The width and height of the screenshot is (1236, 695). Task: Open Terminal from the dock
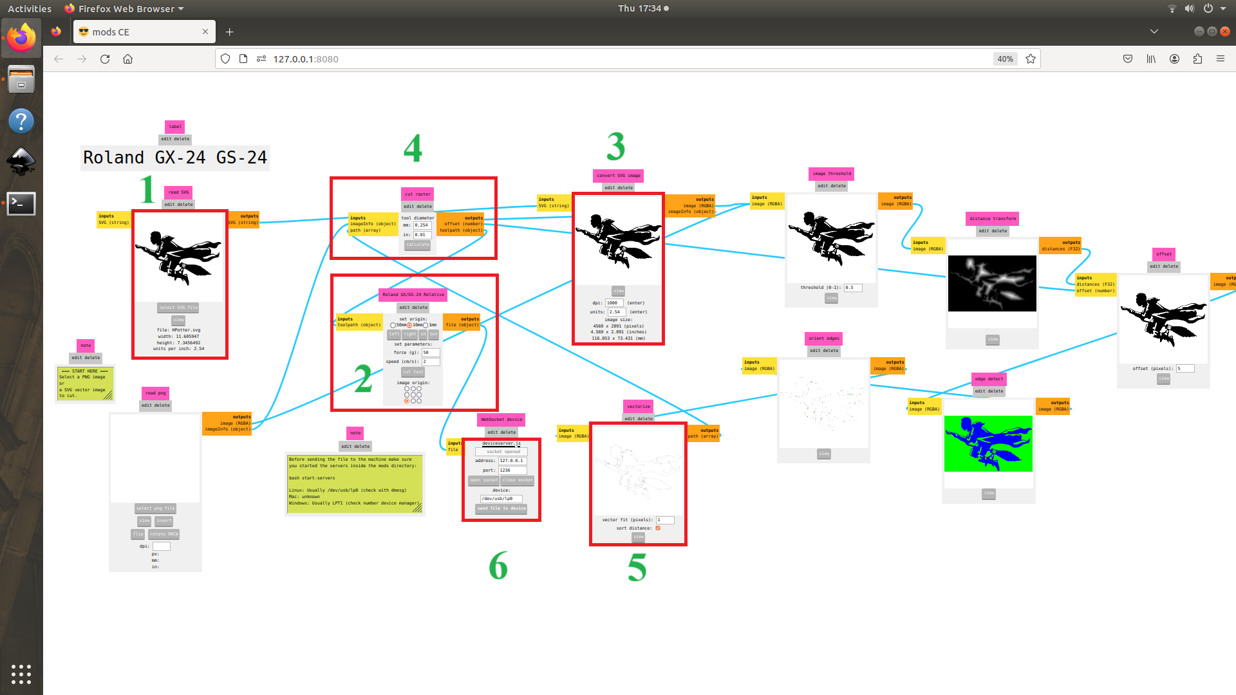pyautogui.click(x=21, y=203)
